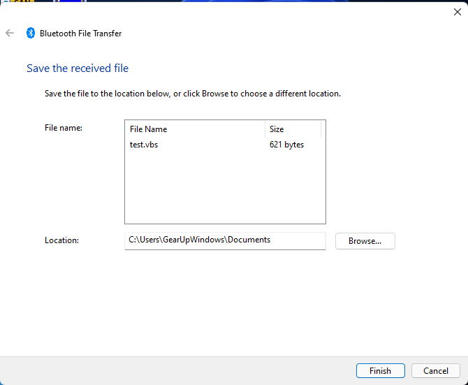Click the back arrow icon
The width and height of the screenshot is (468, 385).
(10, 33)
